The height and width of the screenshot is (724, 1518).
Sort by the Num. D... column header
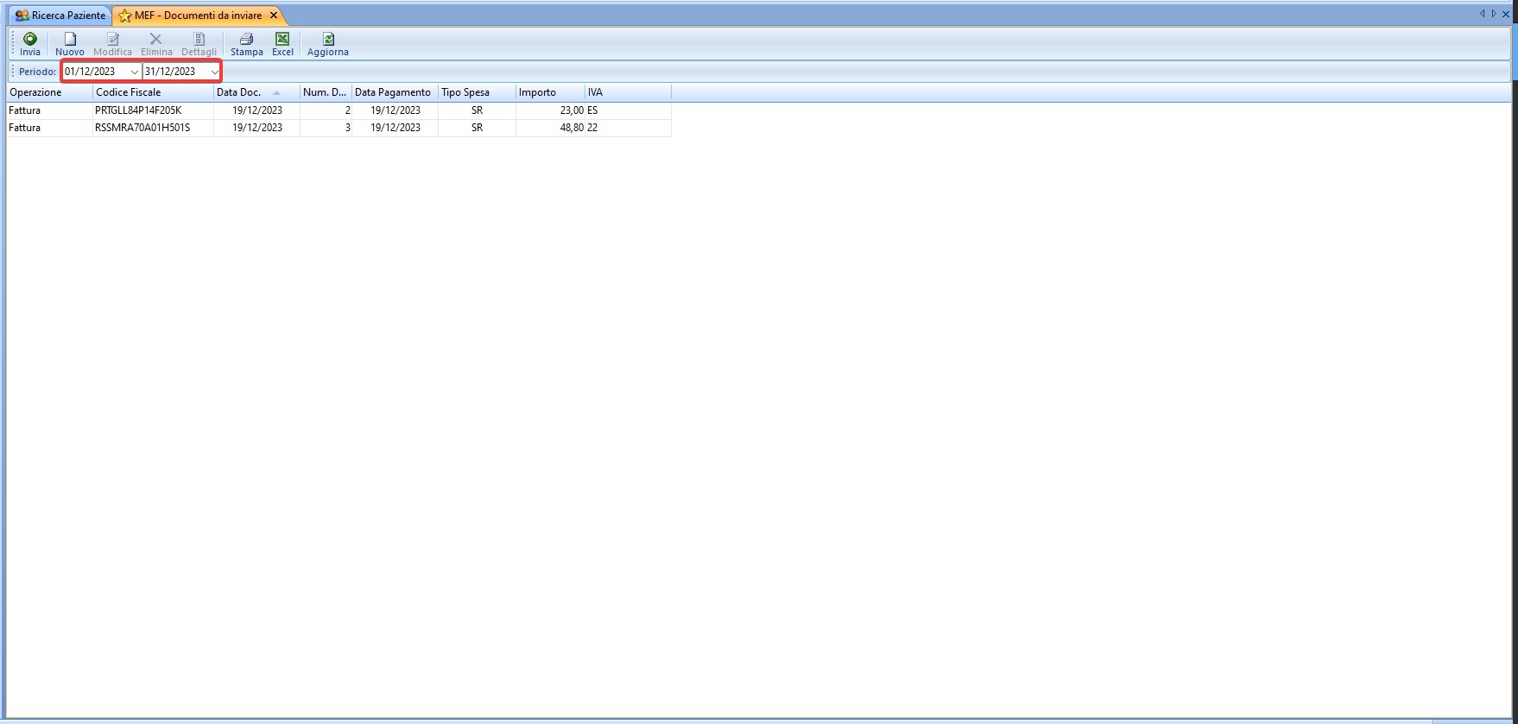pyautogui.click(x=326, y=92)
